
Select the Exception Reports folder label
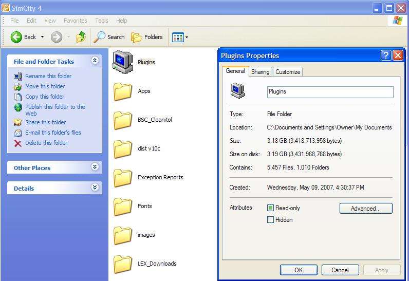pyautogui.click(x=160, y=177)
